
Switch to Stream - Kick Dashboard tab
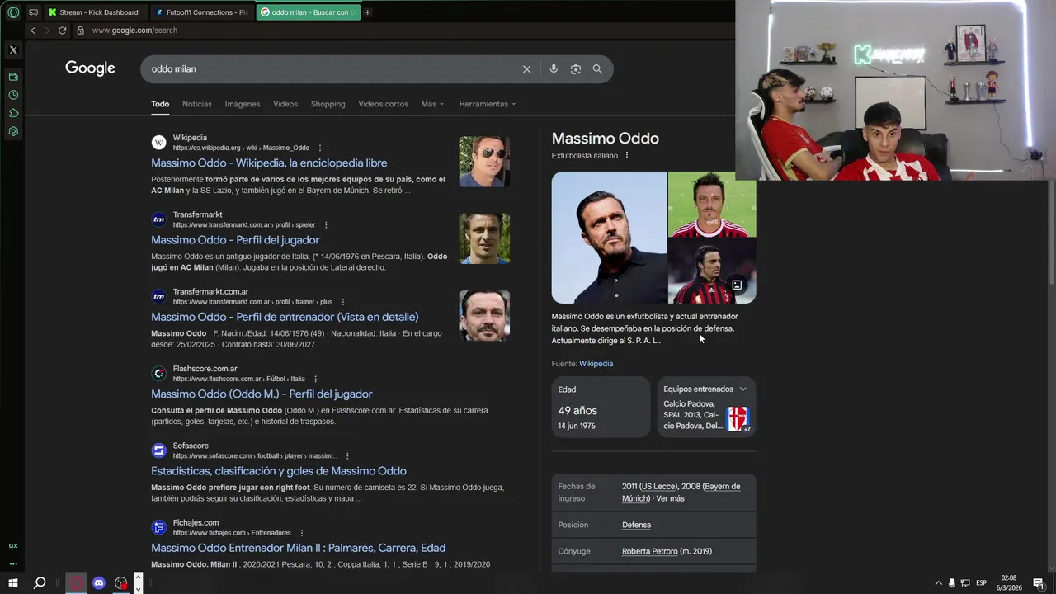click(97, 12)
